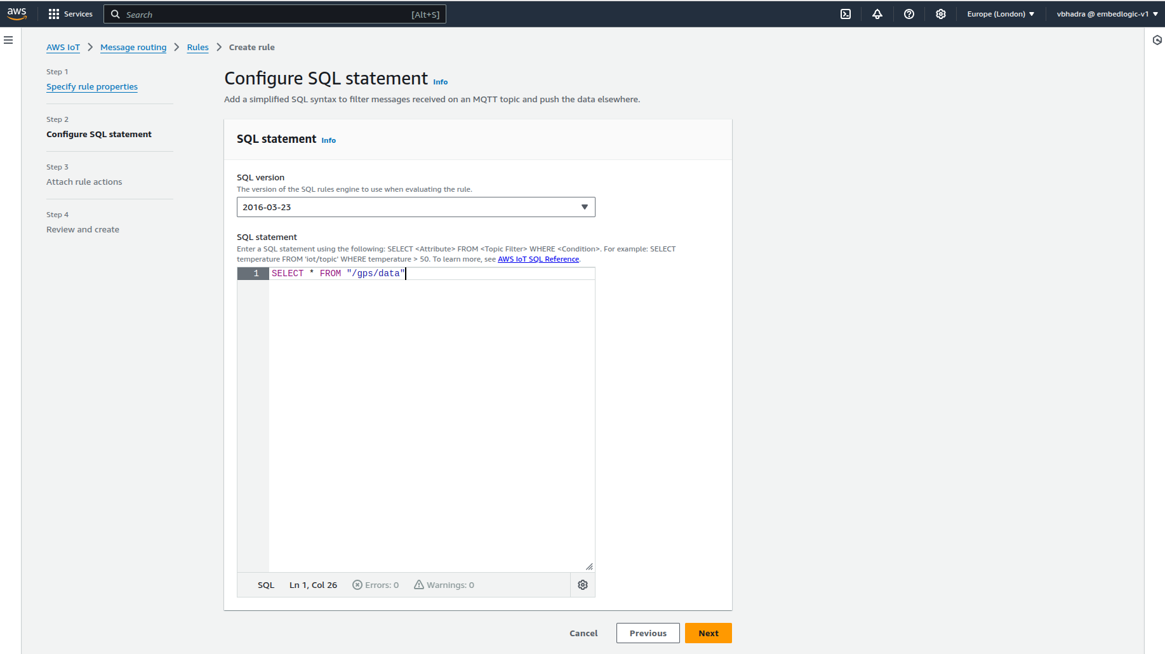Expand the hamburger side navigation menu
This screenshot has height=654, width=1165.
click(8, 40)
